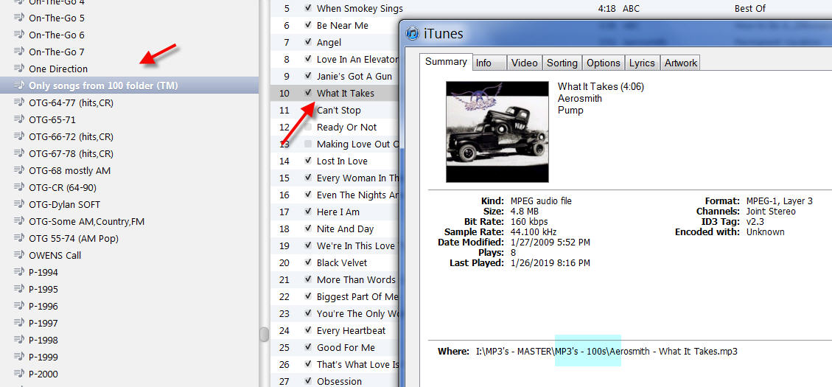Click playlist icon beside P-1998
Viewport: 832px width, 387px height.
pos(20,340)
